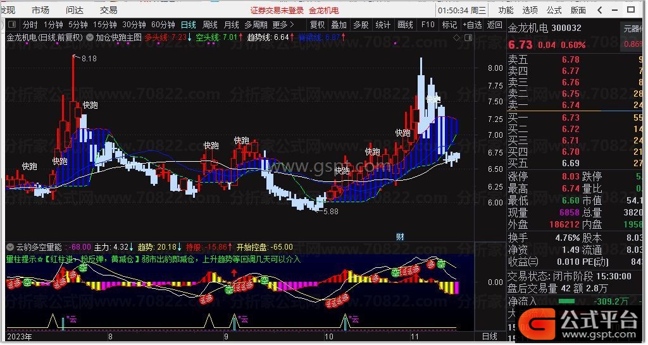Click the 金龙机电 300032 stock title

[544, 28]
